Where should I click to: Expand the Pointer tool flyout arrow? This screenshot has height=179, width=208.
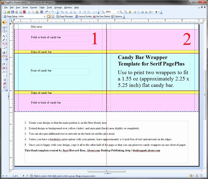click(x=6, y=23)
